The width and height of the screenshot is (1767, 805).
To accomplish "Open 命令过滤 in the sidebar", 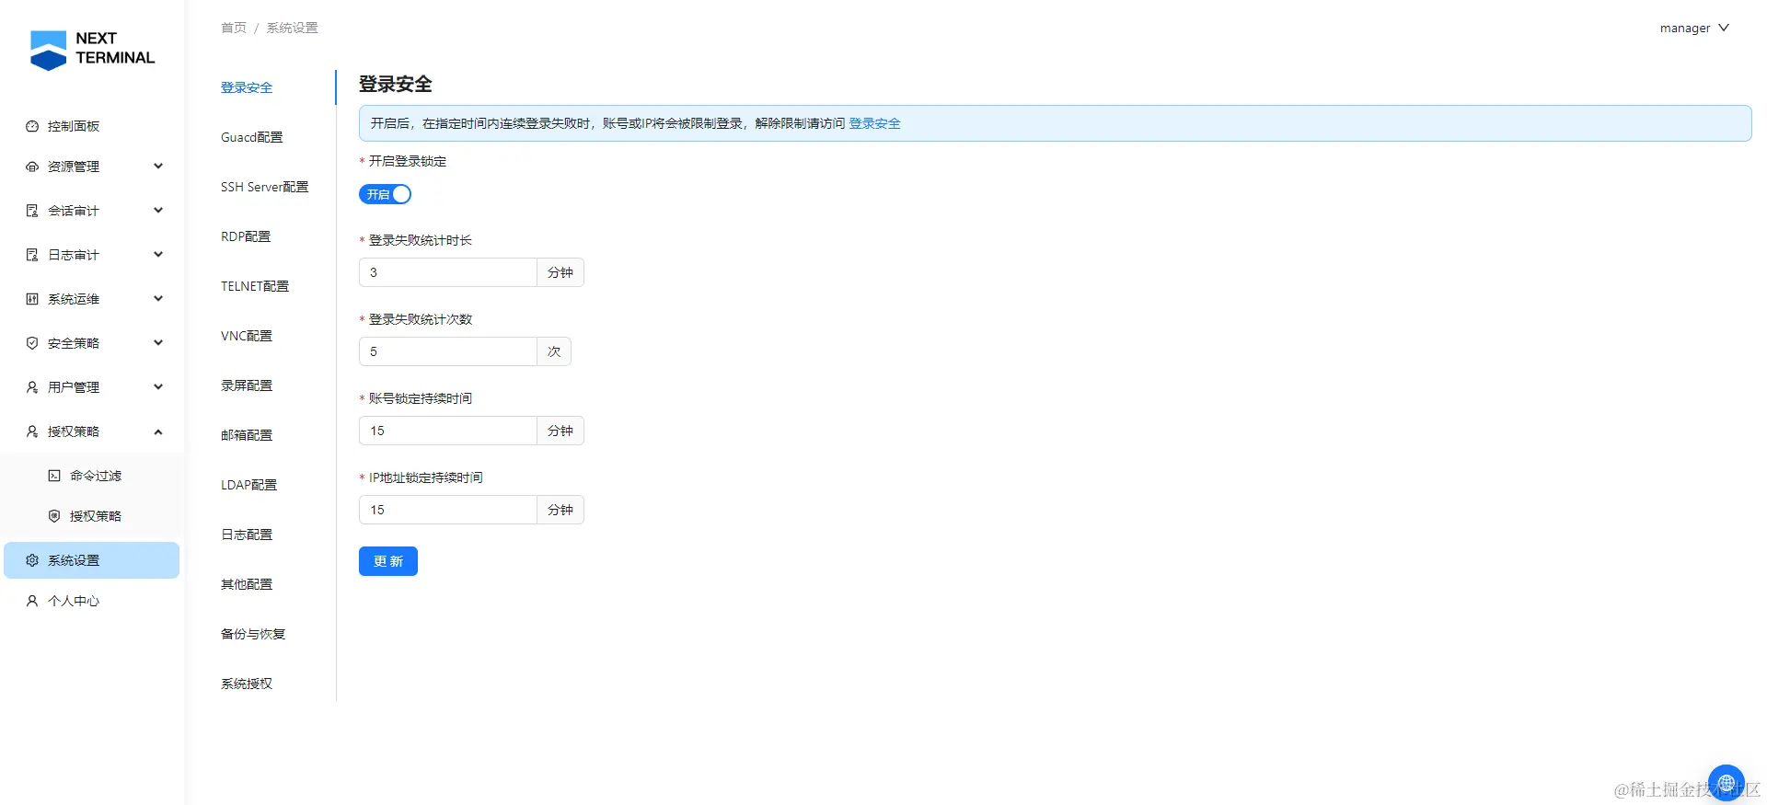I will click(x=91, y=476).
